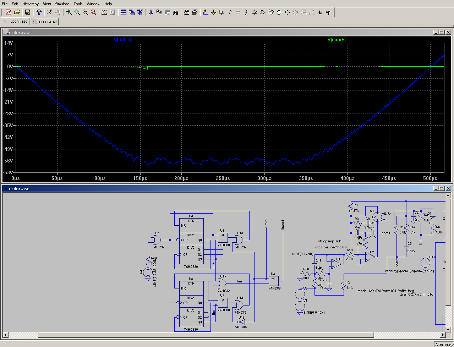
Task: Click the V(com+) trace label
Action: [337, 40]
